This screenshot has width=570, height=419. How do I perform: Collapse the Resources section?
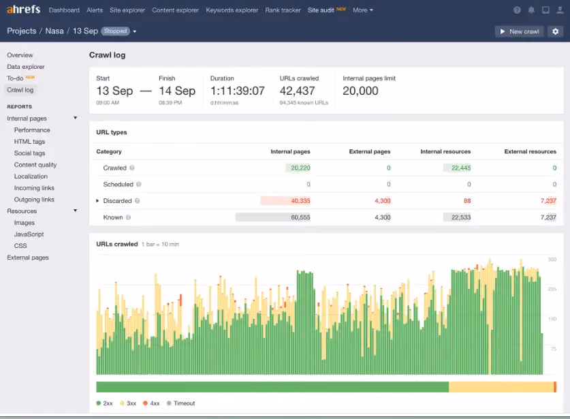75,211
